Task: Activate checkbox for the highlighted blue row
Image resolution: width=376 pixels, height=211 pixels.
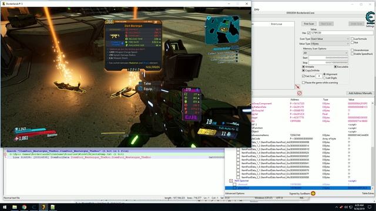Action: (234, 188)
